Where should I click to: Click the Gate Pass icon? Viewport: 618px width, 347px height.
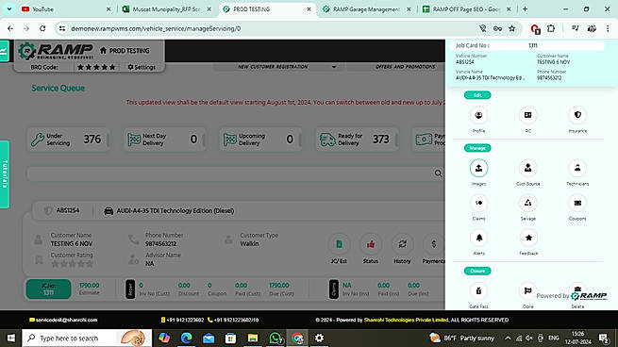pyautogui.click(x=478, y=291)
